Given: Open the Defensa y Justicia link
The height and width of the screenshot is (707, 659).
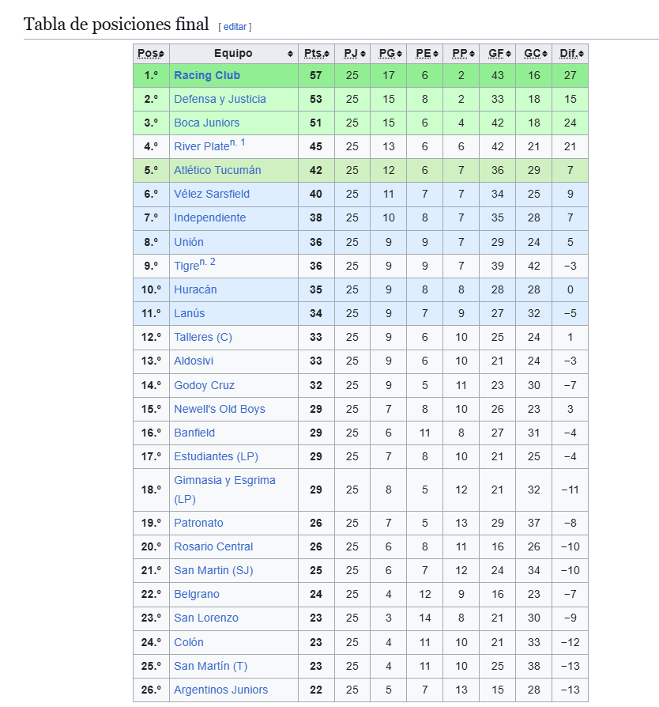Looking at the screenshot, I should [220, 99].
